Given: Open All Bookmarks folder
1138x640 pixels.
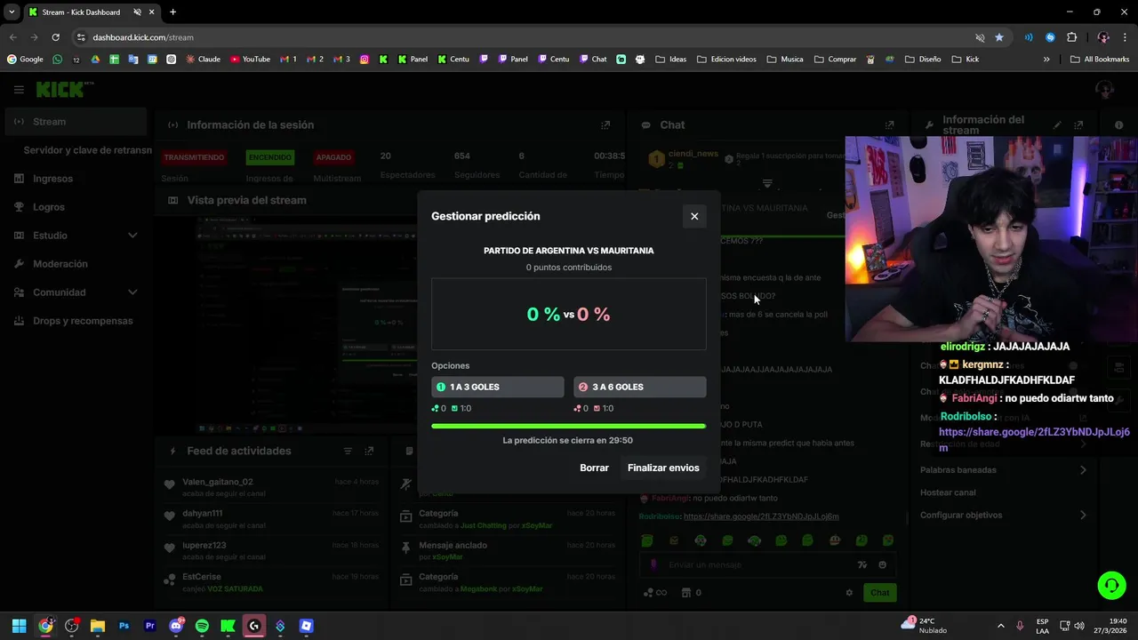Looking at the screenshot, I should [x=1100, y=60].
